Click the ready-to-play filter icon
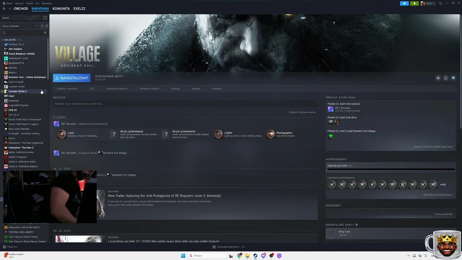 pyautogui.click(x=47, y=26)
